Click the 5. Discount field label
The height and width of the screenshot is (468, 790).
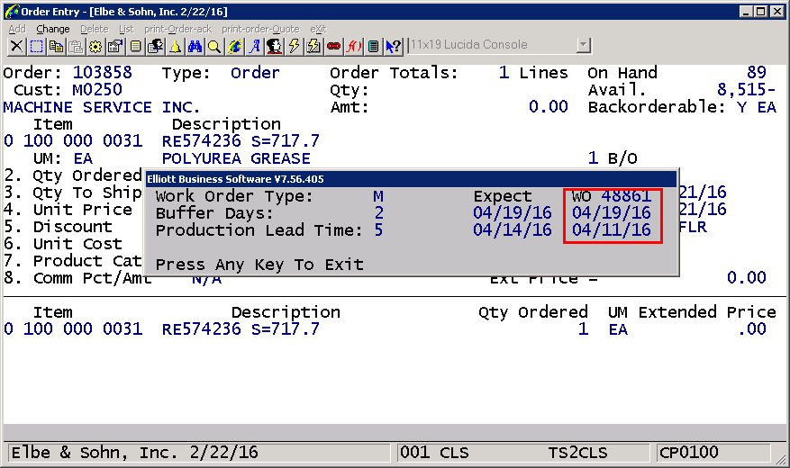(58, 227)
